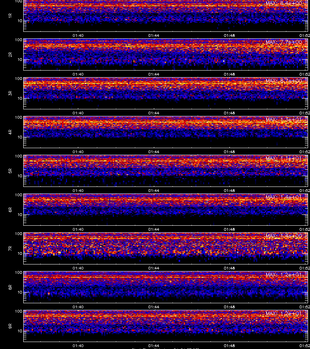Select the MAX: 7.7e+00 annotation
This screenshot has height=349, width=310.
(284, 42)
